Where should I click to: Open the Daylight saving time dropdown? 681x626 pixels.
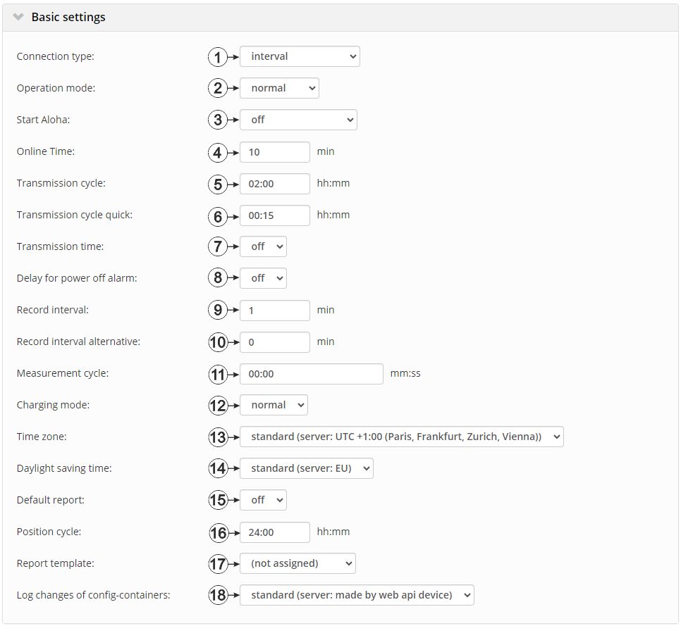coord(306,468)
